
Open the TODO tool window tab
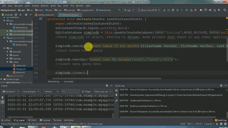coord(32,120)
